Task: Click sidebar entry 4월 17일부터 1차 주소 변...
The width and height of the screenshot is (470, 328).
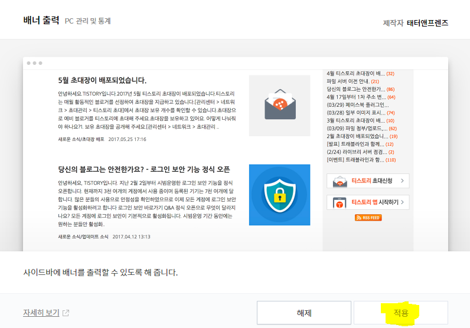Action: (361, 97)
